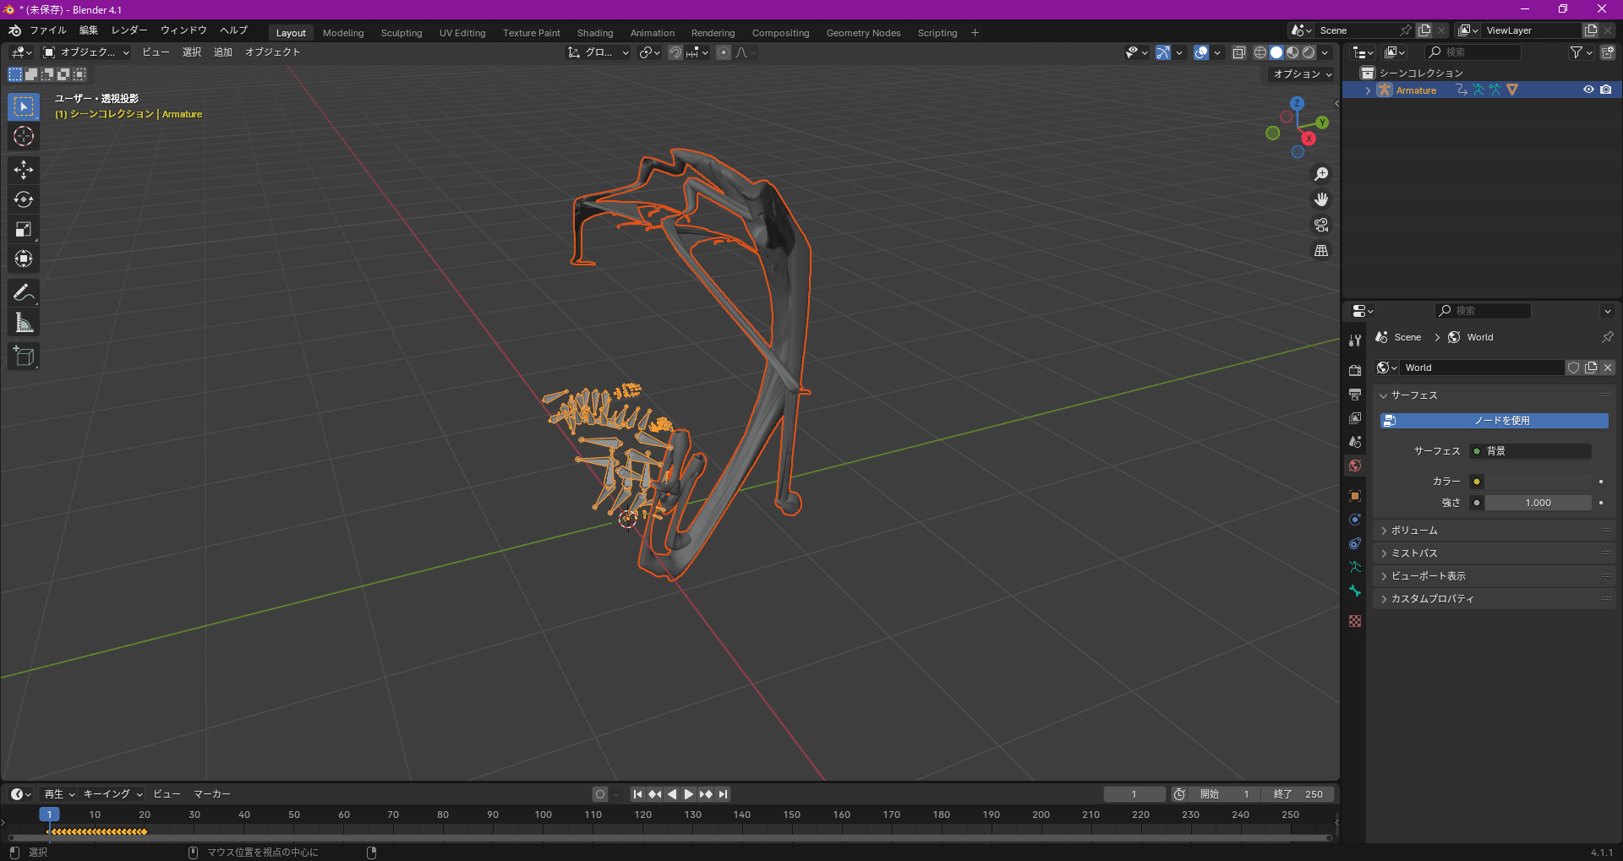Open transform orientation グロ... dropdown

click(x=598, y=52)
